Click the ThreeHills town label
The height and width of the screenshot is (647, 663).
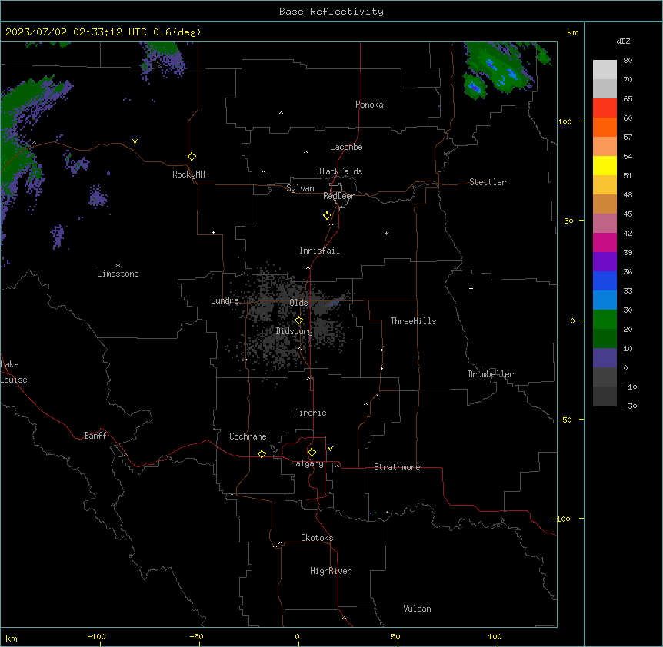click(413, 321)
